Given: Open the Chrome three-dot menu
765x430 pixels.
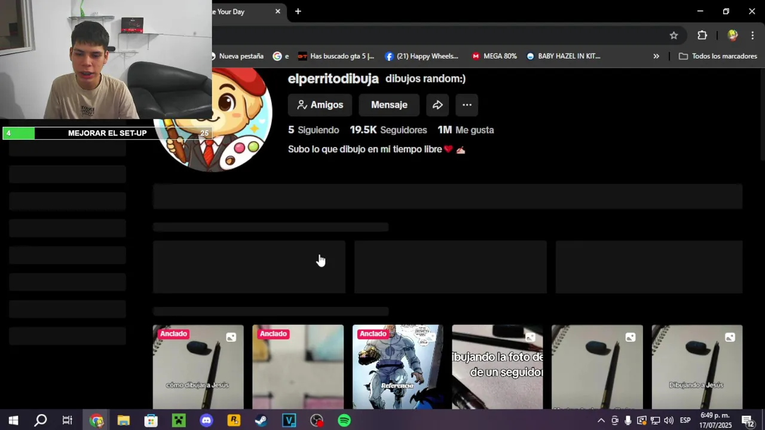Looking at the screenshot, I should coord(752,35).
